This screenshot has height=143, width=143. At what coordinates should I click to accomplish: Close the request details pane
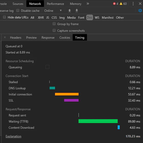pyautogui.click(x=5, y=37)
